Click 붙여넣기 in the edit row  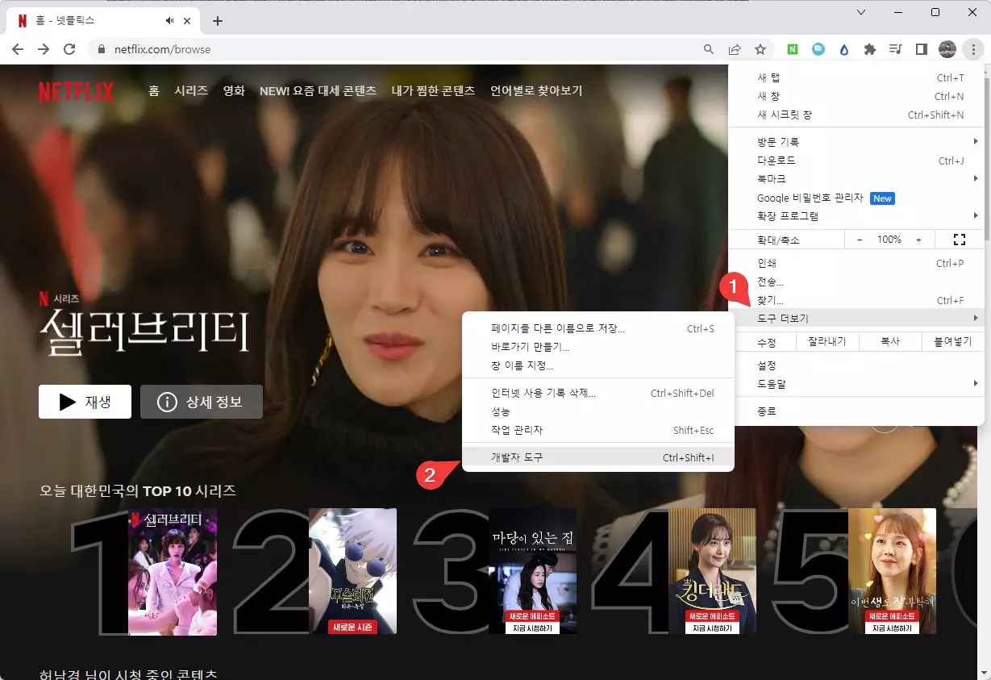click(952, 341)
